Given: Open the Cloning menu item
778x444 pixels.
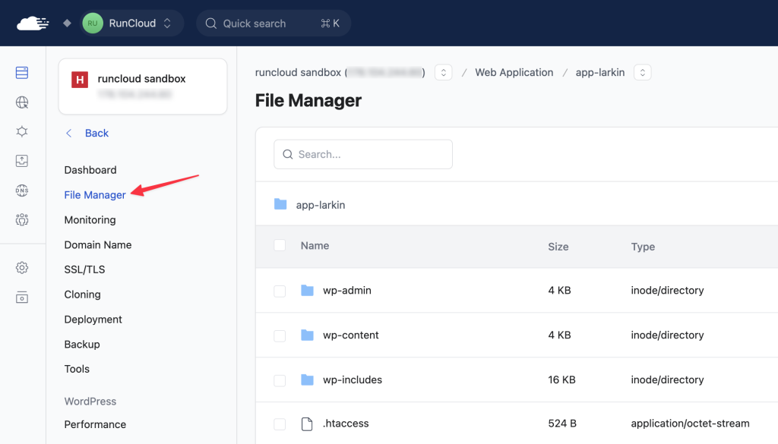Looking at the screenshot, I should [82, 294].
